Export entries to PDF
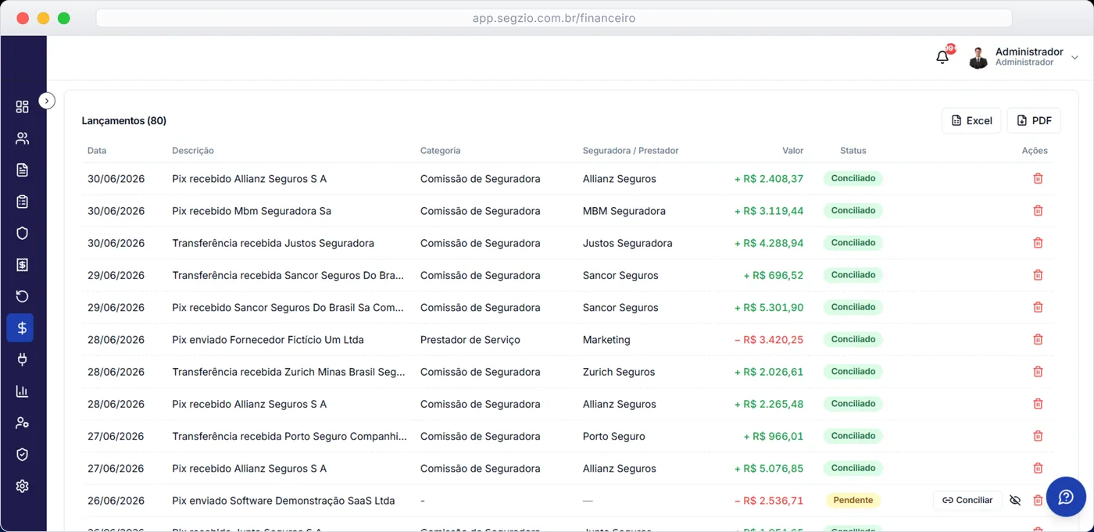The width and height of the screenshot is (1094, 532). coord(1034,120)
